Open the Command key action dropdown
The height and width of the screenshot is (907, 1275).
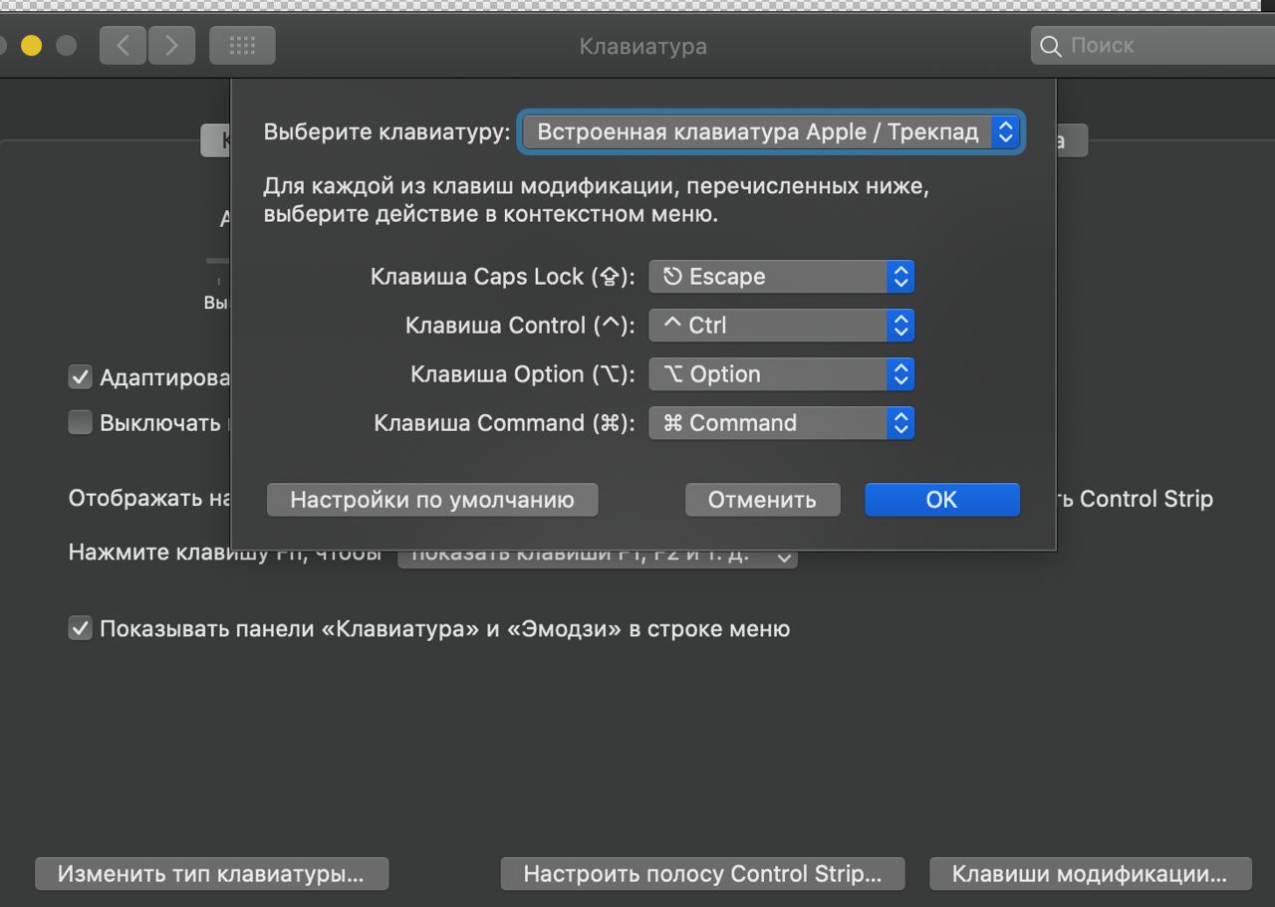click(781, 423)
